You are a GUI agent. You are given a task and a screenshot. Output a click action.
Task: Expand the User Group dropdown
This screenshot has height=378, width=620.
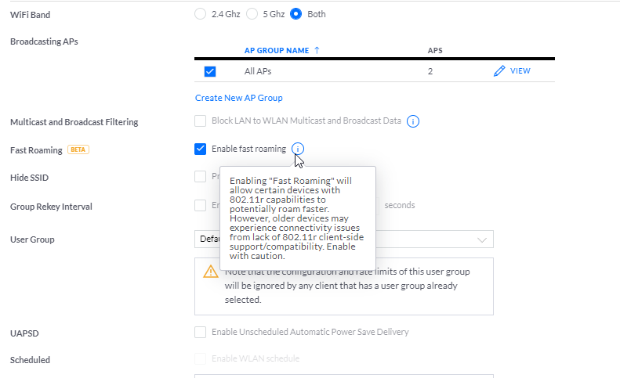(x=480, y=239)
